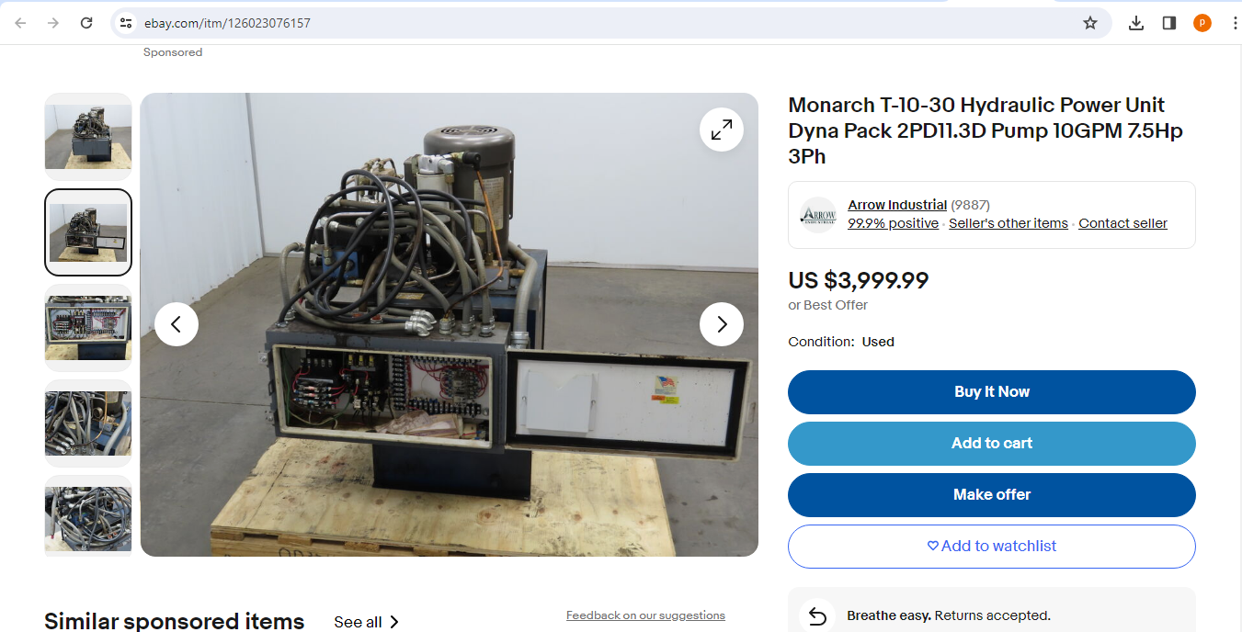Add item to watchlist
The width and height of the screenshot is (1242, 632).
992,547
